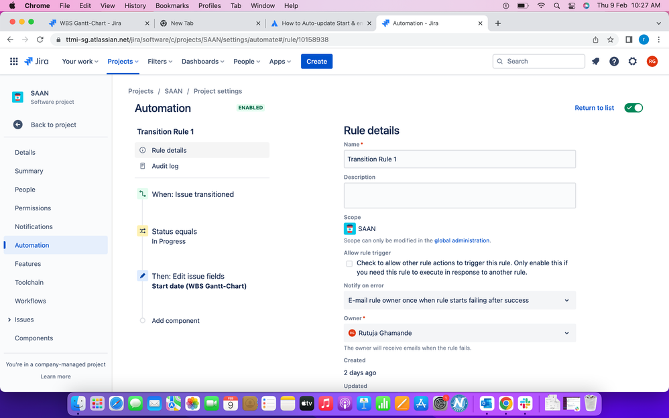Open Finder from the Dock

[x=78, y=403]
